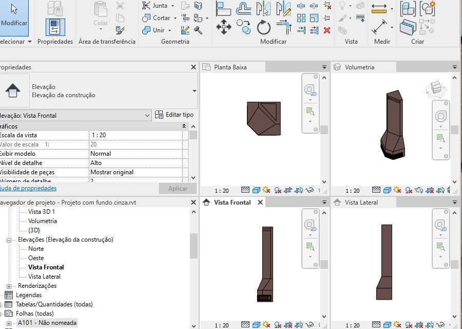Select the Array tool
The image size is (462, 329).
301,18
